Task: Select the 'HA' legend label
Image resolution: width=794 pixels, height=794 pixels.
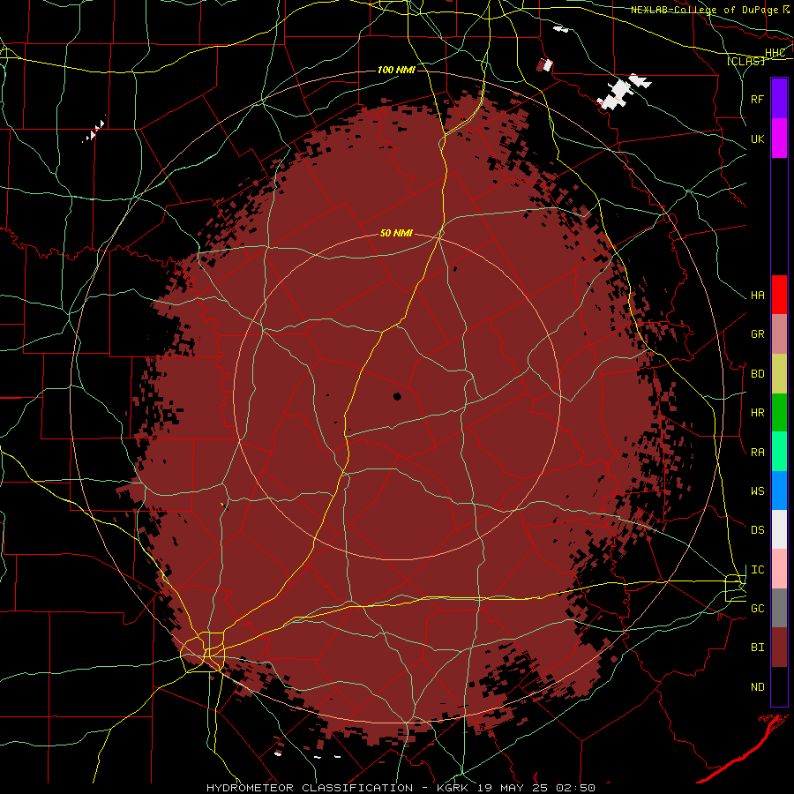Action: click(758, 295)
